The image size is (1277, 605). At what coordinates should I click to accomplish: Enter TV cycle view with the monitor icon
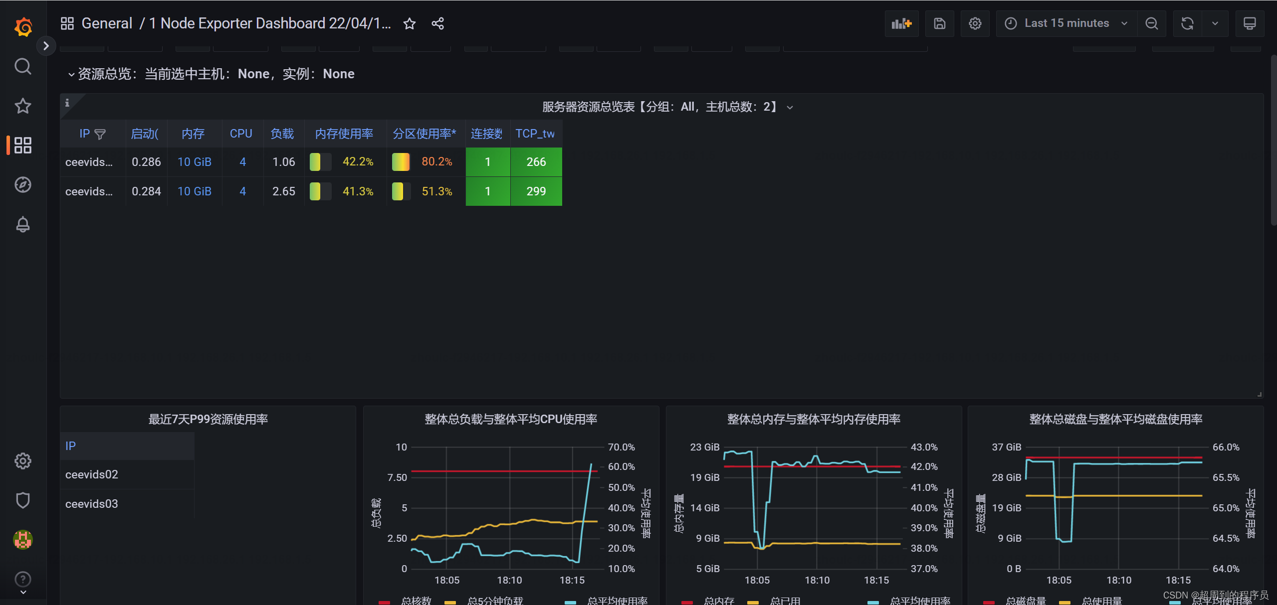[1249, 23]
